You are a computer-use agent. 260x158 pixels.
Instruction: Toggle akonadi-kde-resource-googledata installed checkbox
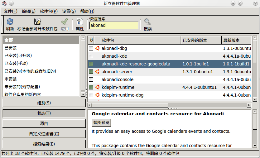(91, 64)
